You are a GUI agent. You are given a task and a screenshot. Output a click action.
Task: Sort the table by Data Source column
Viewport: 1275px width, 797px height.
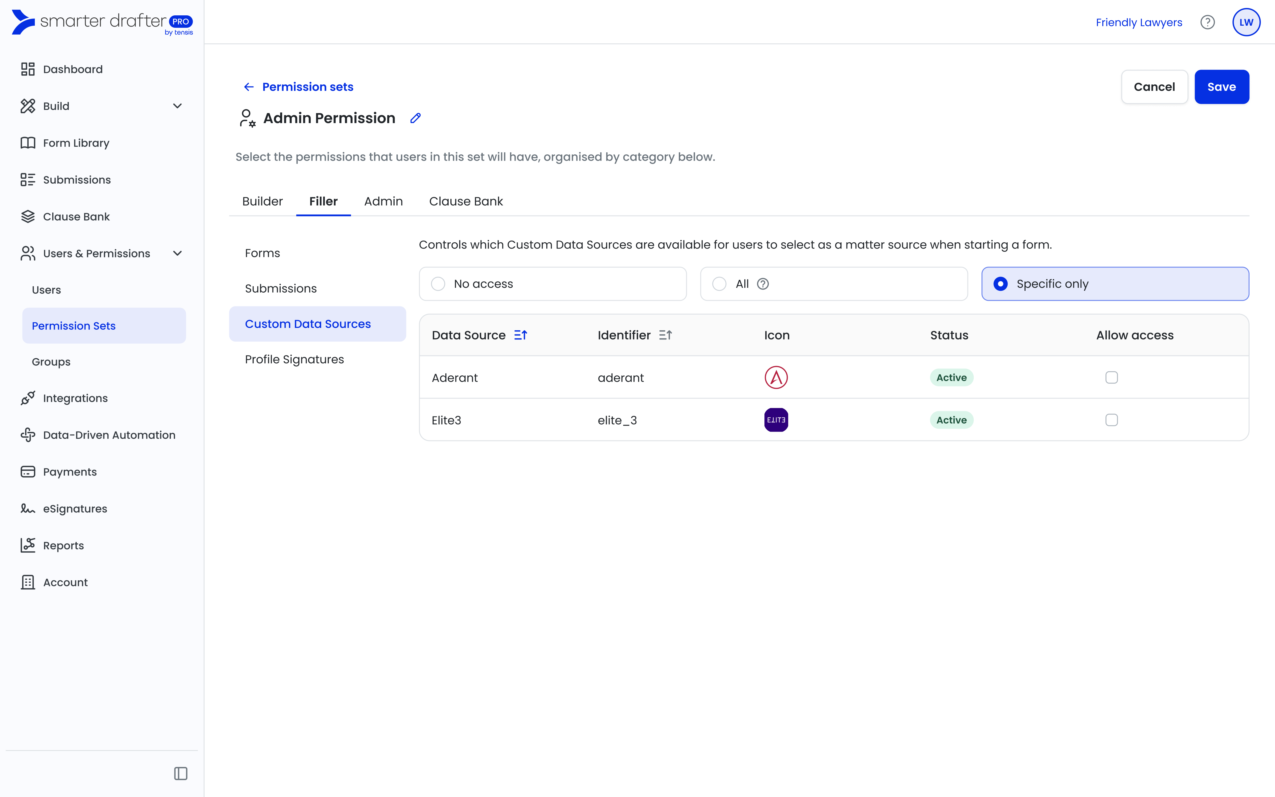521,335
